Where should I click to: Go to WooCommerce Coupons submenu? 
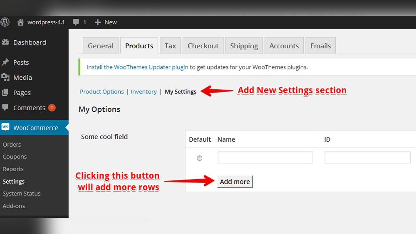point(15,157)
